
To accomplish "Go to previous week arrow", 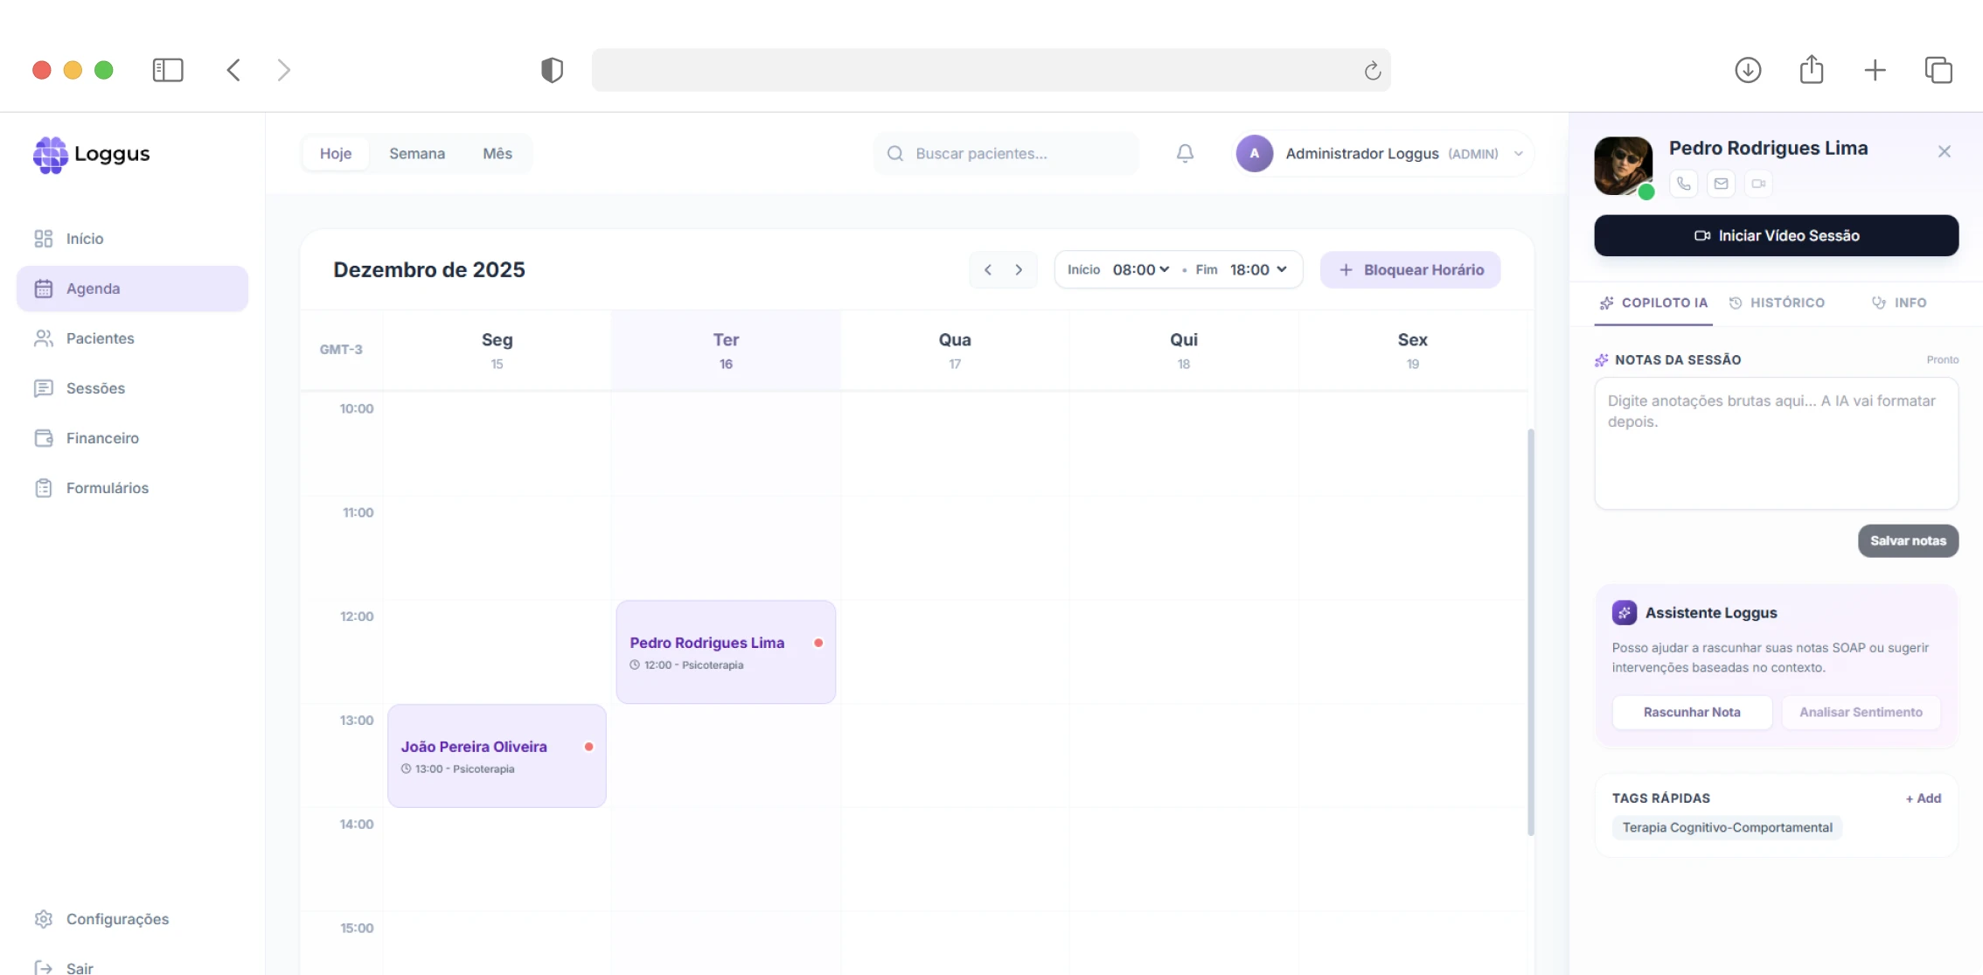I will click(988, 270).
